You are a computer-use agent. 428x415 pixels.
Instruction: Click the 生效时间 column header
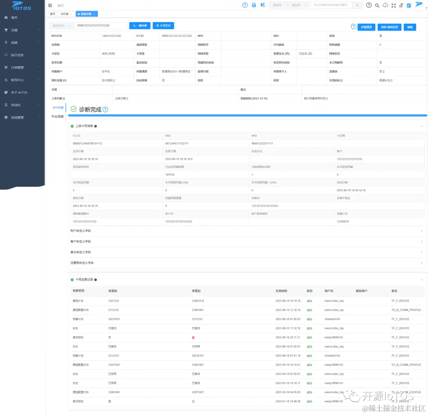click(x=281, y=291)
